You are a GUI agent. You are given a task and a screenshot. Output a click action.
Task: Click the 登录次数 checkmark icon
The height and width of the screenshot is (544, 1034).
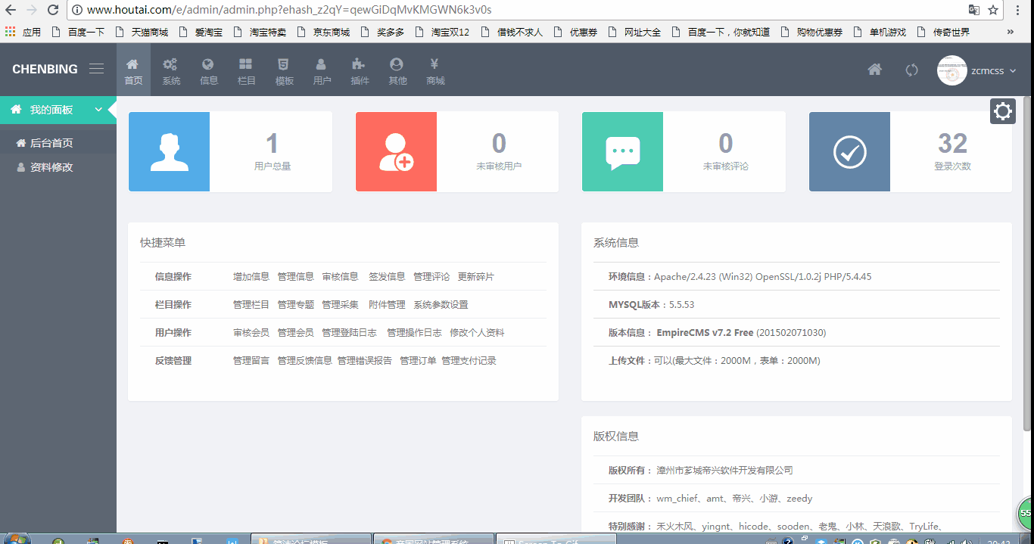[x=849, y=151]
